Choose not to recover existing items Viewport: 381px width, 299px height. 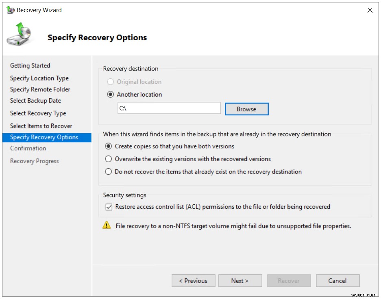click(108, 171)
